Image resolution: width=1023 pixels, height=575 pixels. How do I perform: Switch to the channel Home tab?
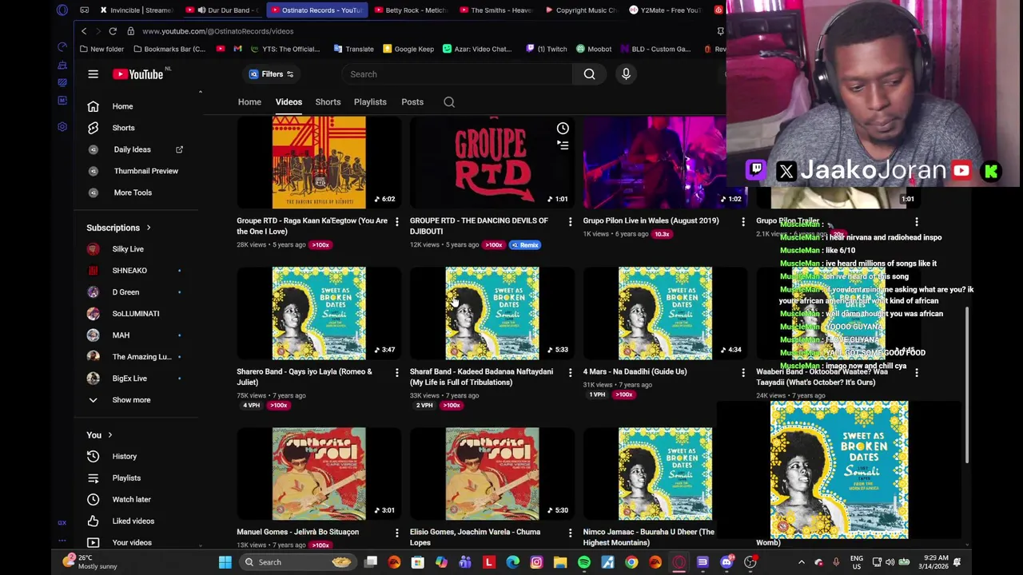point(249,102)
